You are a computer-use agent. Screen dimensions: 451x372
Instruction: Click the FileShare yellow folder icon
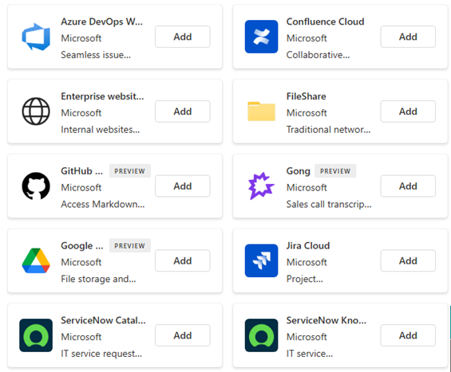tap(261, 111)
